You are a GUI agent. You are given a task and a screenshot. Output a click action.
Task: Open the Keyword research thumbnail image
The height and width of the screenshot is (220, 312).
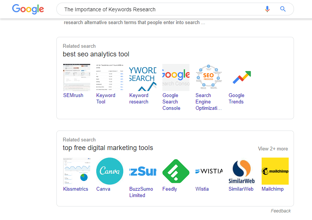(143, 77)
